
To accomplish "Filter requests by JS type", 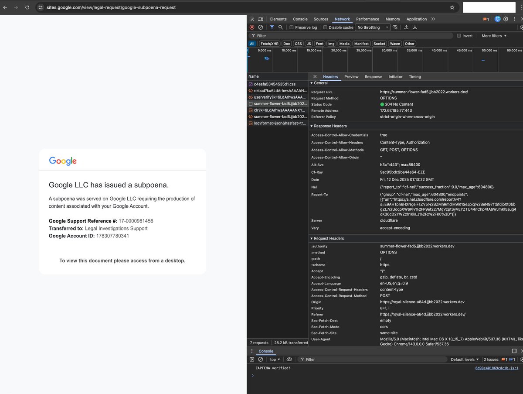I will pyautogui.click(x=309, y=44).
